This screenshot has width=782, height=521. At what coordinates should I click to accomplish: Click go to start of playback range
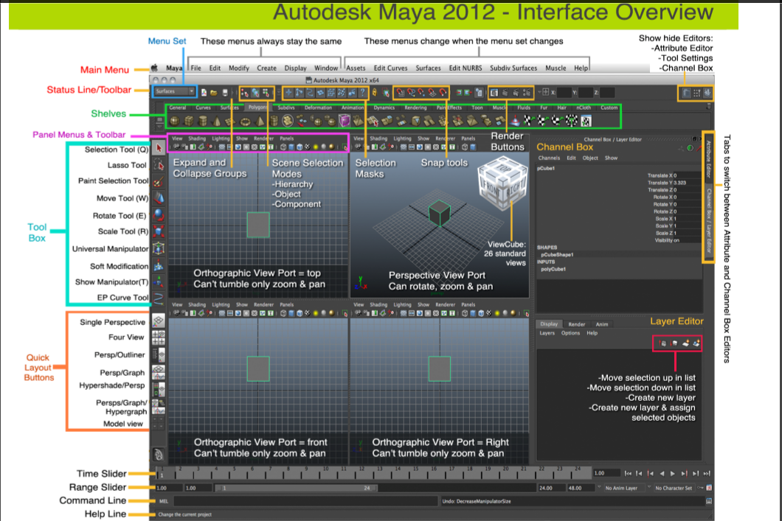628,474
